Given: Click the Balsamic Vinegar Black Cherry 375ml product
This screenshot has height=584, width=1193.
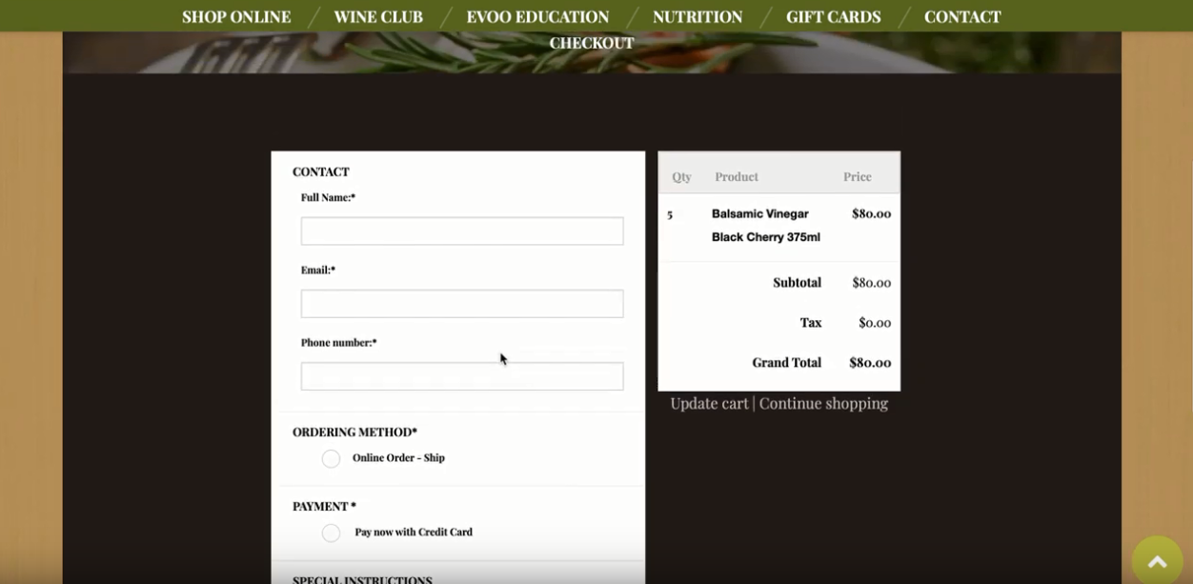Looking at the screenshot, I should click(765, 225).
